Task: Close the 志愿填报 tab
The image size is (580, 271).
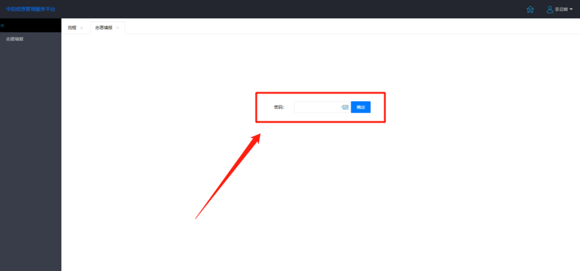Action: pos(118,28)
